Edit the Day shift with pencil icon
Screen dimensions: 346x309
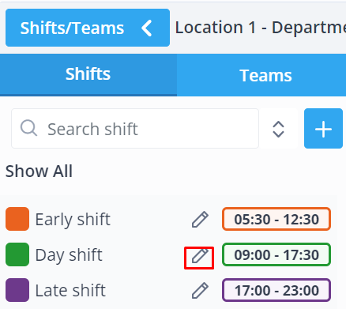[200, 255]
